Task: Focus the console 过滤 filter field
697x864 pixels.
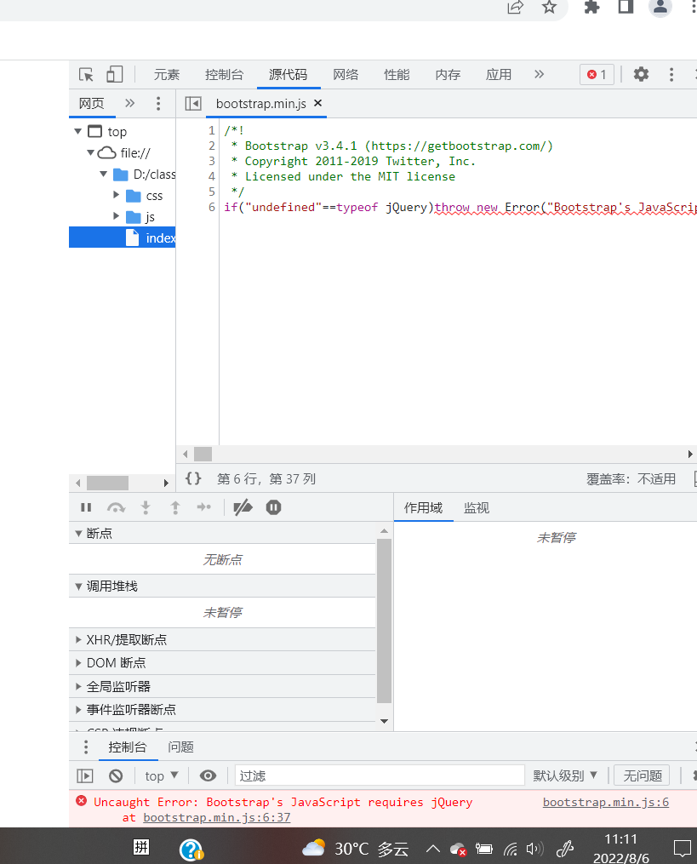Action: (380, 775)
